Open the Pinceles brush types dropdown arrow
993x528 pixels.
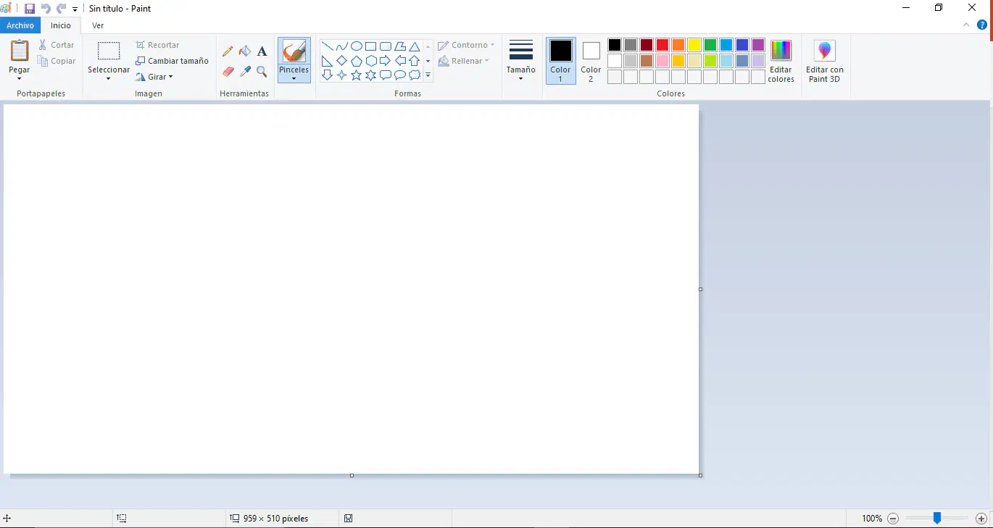(x=294, y=78)
